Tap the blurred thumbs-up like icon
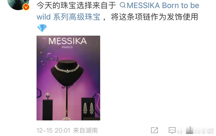The width and height of the screenshot is (216, 136). click(x=189, y=130)
